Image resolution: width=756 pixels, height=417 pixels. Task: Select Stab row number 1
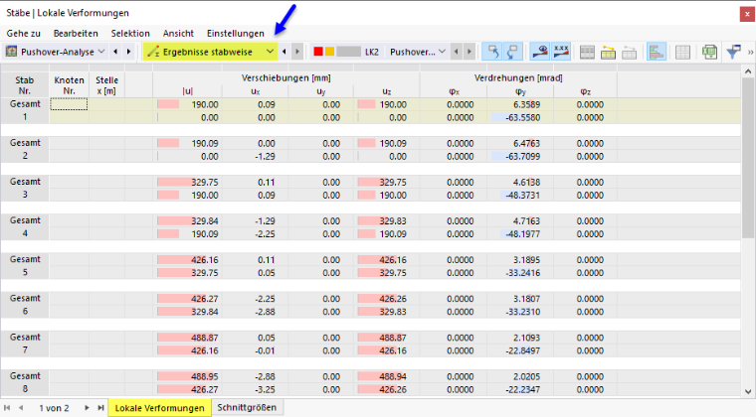tap(25, 117)
